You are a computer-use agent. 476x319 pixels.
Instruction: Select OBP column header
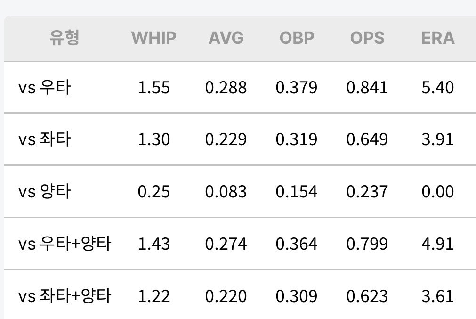[x=297, y=38]
